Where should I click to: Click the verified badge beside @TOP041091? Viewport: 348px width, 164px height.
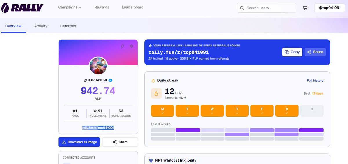[x=110, y=80]
